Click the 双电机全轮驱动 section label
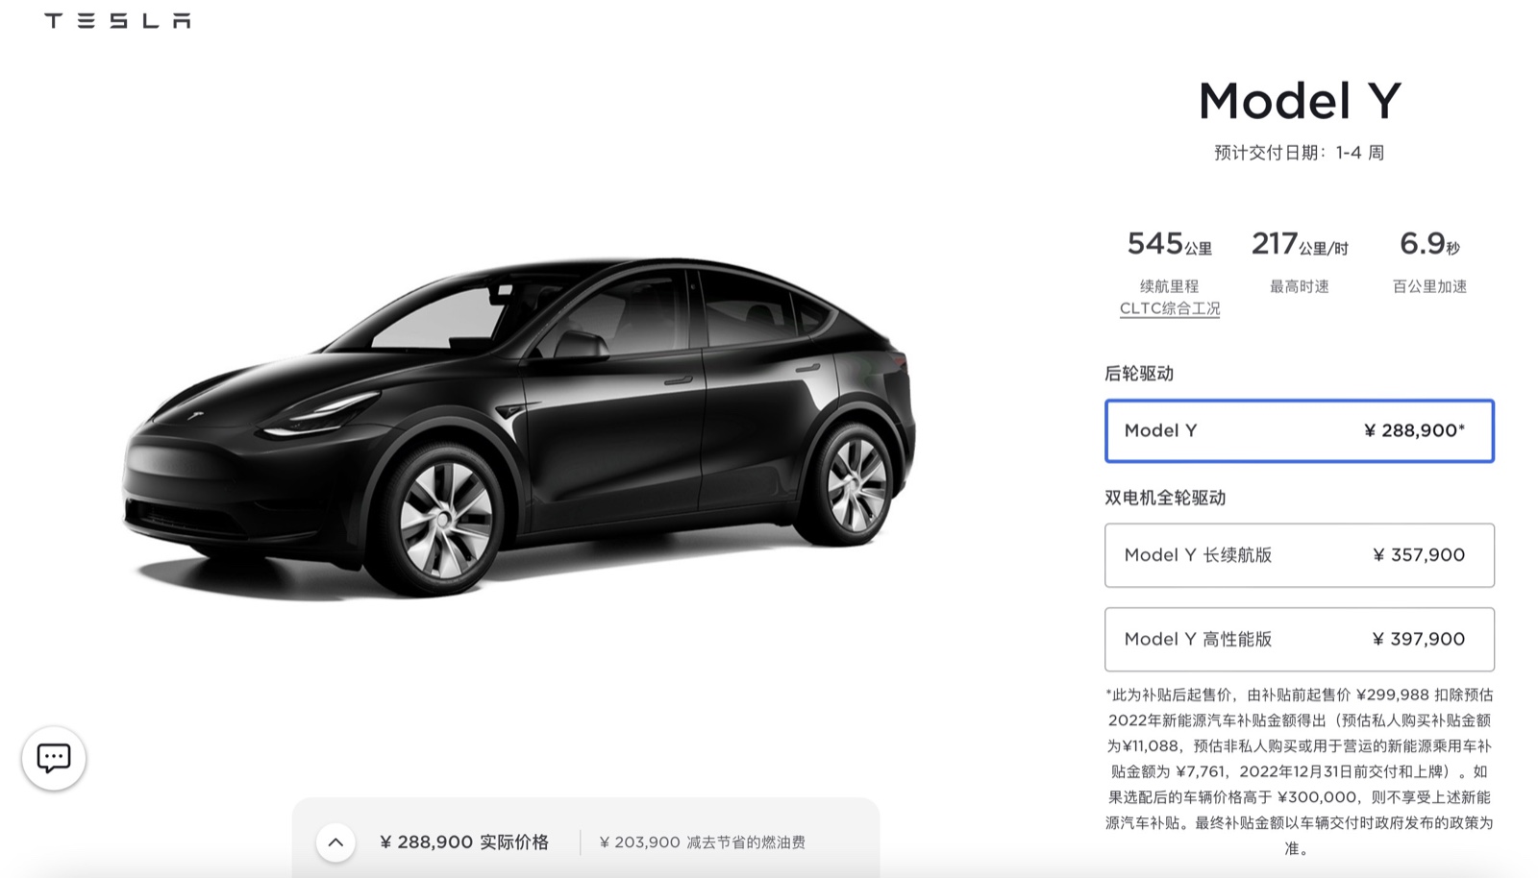Viewport: 1538px width, 878px height. 1165,498
